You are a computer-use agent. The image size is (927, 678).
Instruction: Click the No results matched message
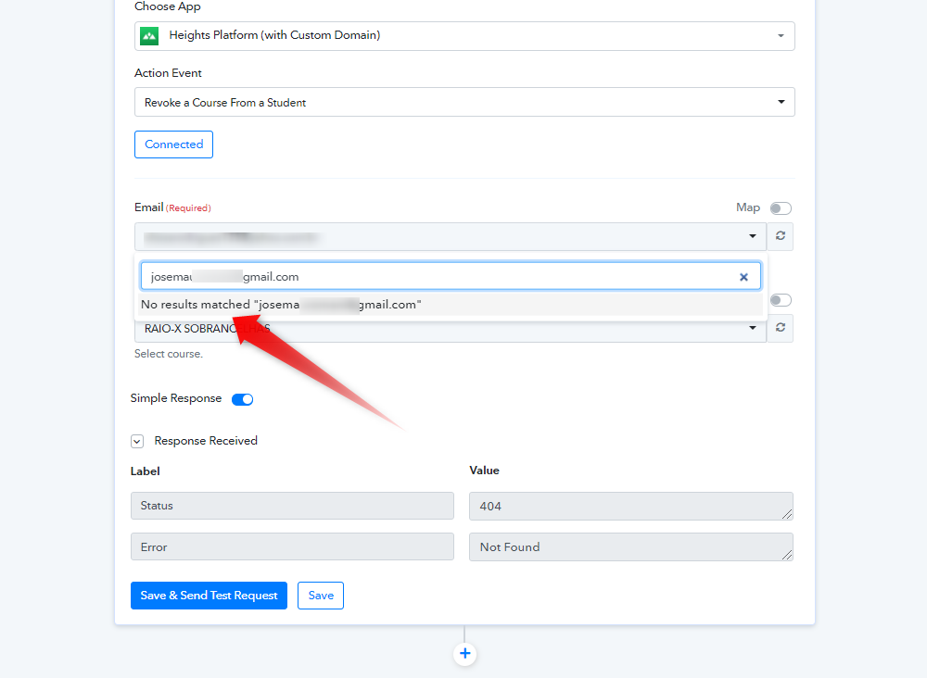281,305
